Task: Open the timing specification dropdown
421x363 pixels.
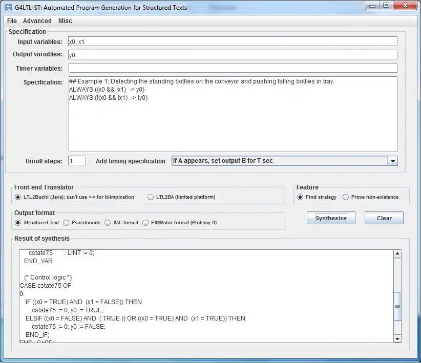Action: [x=393, y=160]
